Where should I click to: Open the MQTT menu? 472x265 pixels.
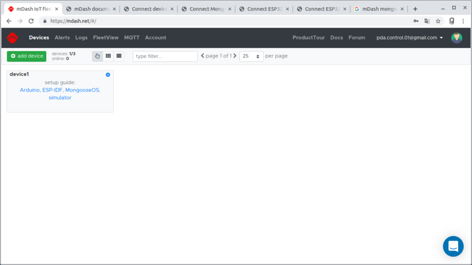[x=132, y=38]
